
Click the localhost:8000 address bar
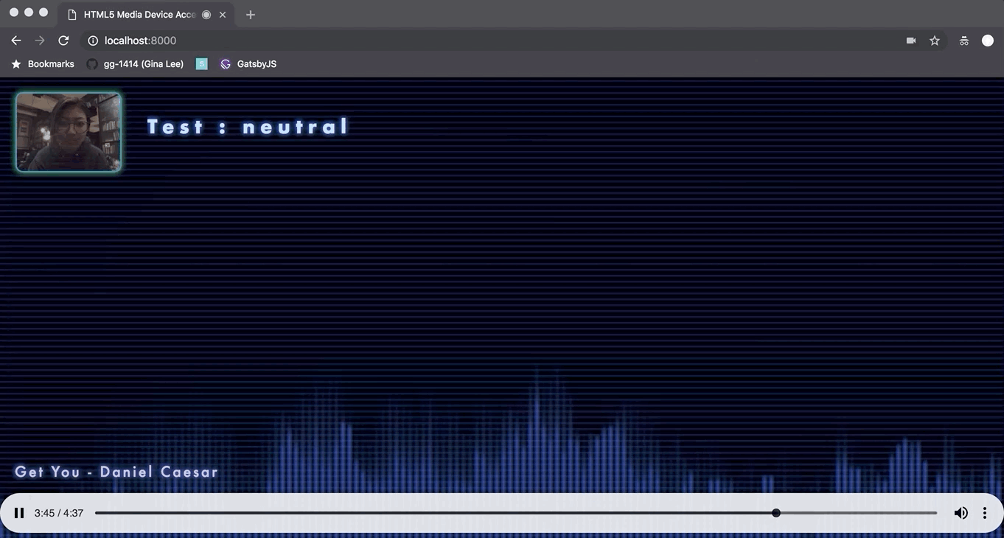(x=442, y=41)
